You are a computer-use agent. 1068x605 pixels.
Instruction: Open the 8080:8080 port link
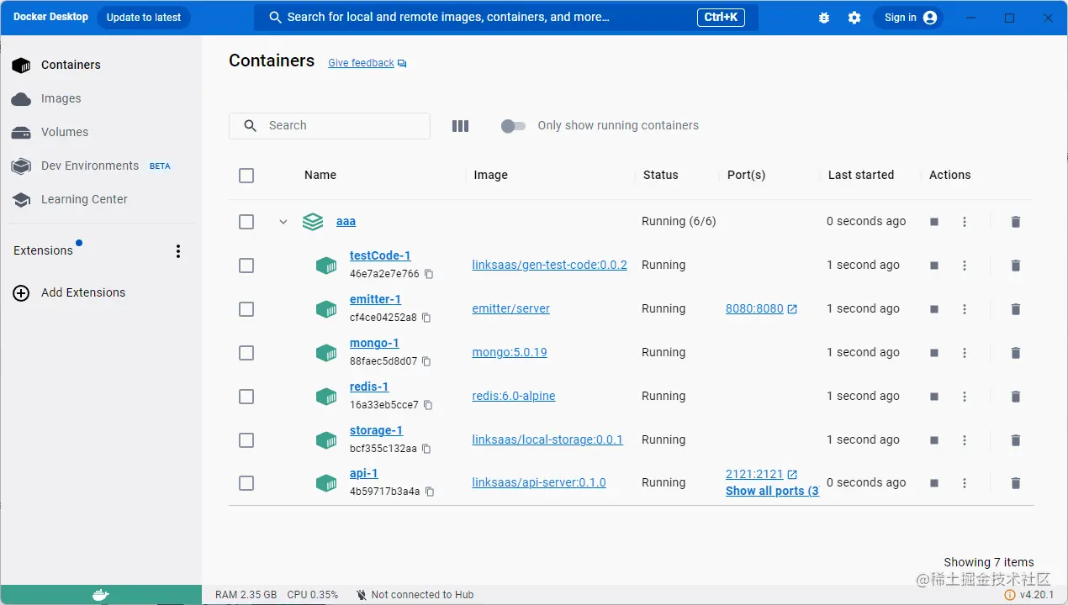pos(761,309)
